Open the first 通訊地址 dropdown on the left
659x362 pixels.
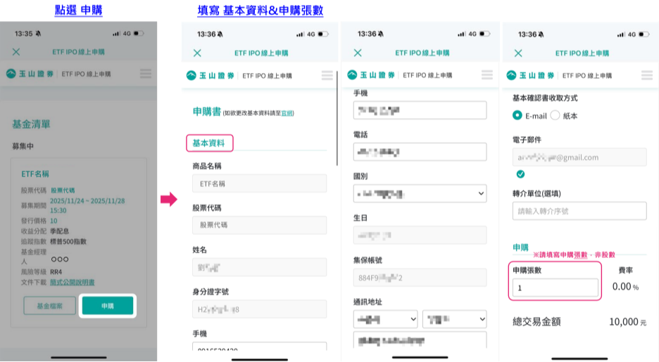385,320
